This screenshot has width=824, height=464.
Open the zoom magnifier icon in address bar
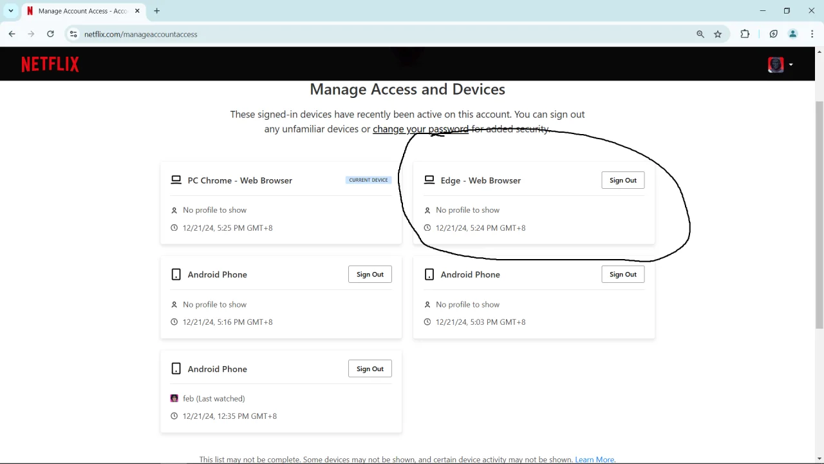pyautogui.click(x=700, y=34)
